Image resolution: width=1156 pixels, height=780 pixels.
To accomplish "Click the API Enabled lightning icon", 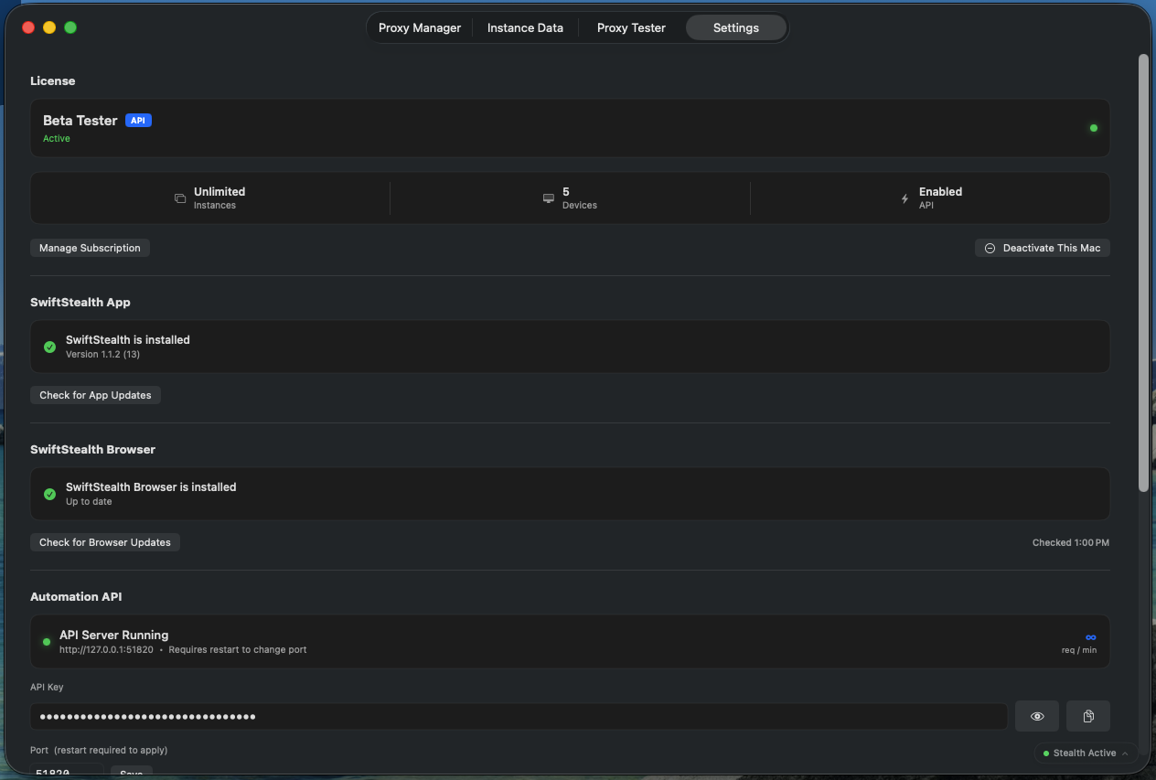I will pyautogui.click(x=905, y=198).
